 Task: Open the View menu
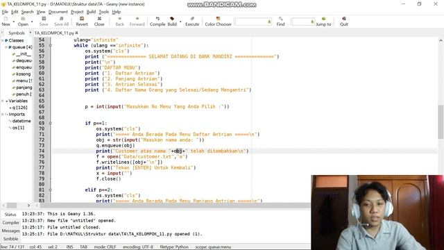(x=41, y=12)
